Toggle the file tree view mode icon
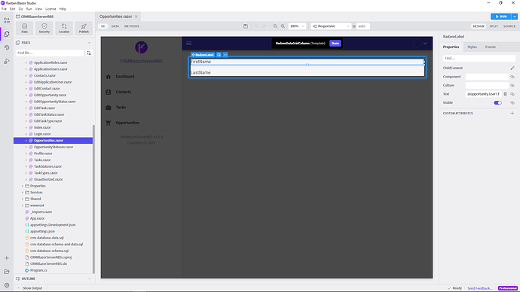 tap(89, 53)
